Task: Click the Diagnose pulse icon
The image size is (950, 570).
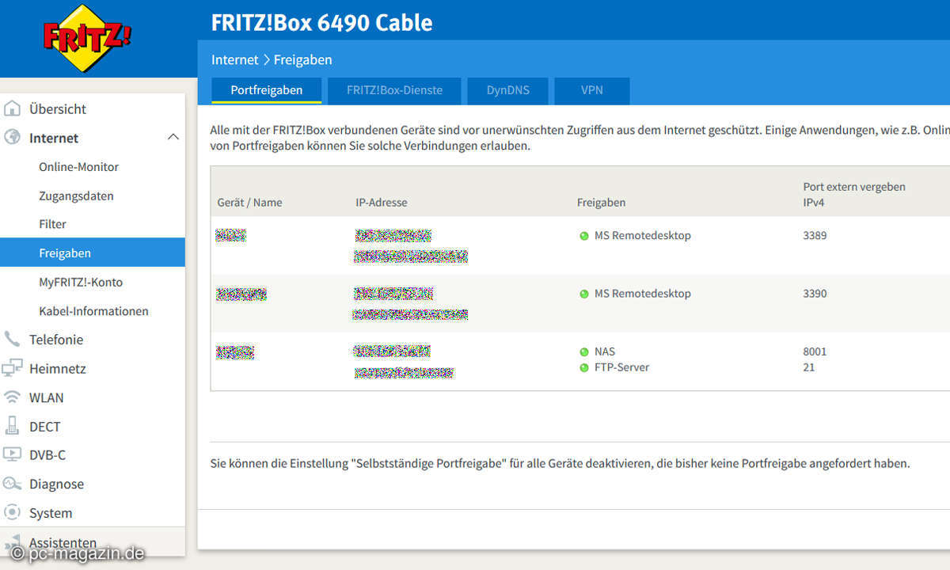Action: [12, 483]
